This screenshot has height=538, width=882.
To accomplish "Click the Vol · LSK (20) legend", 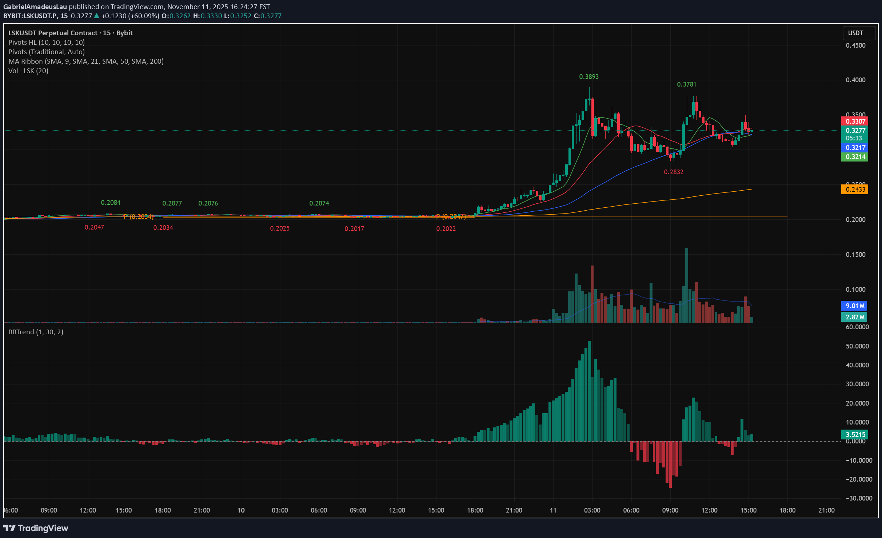I will click(x=28, y=71).
